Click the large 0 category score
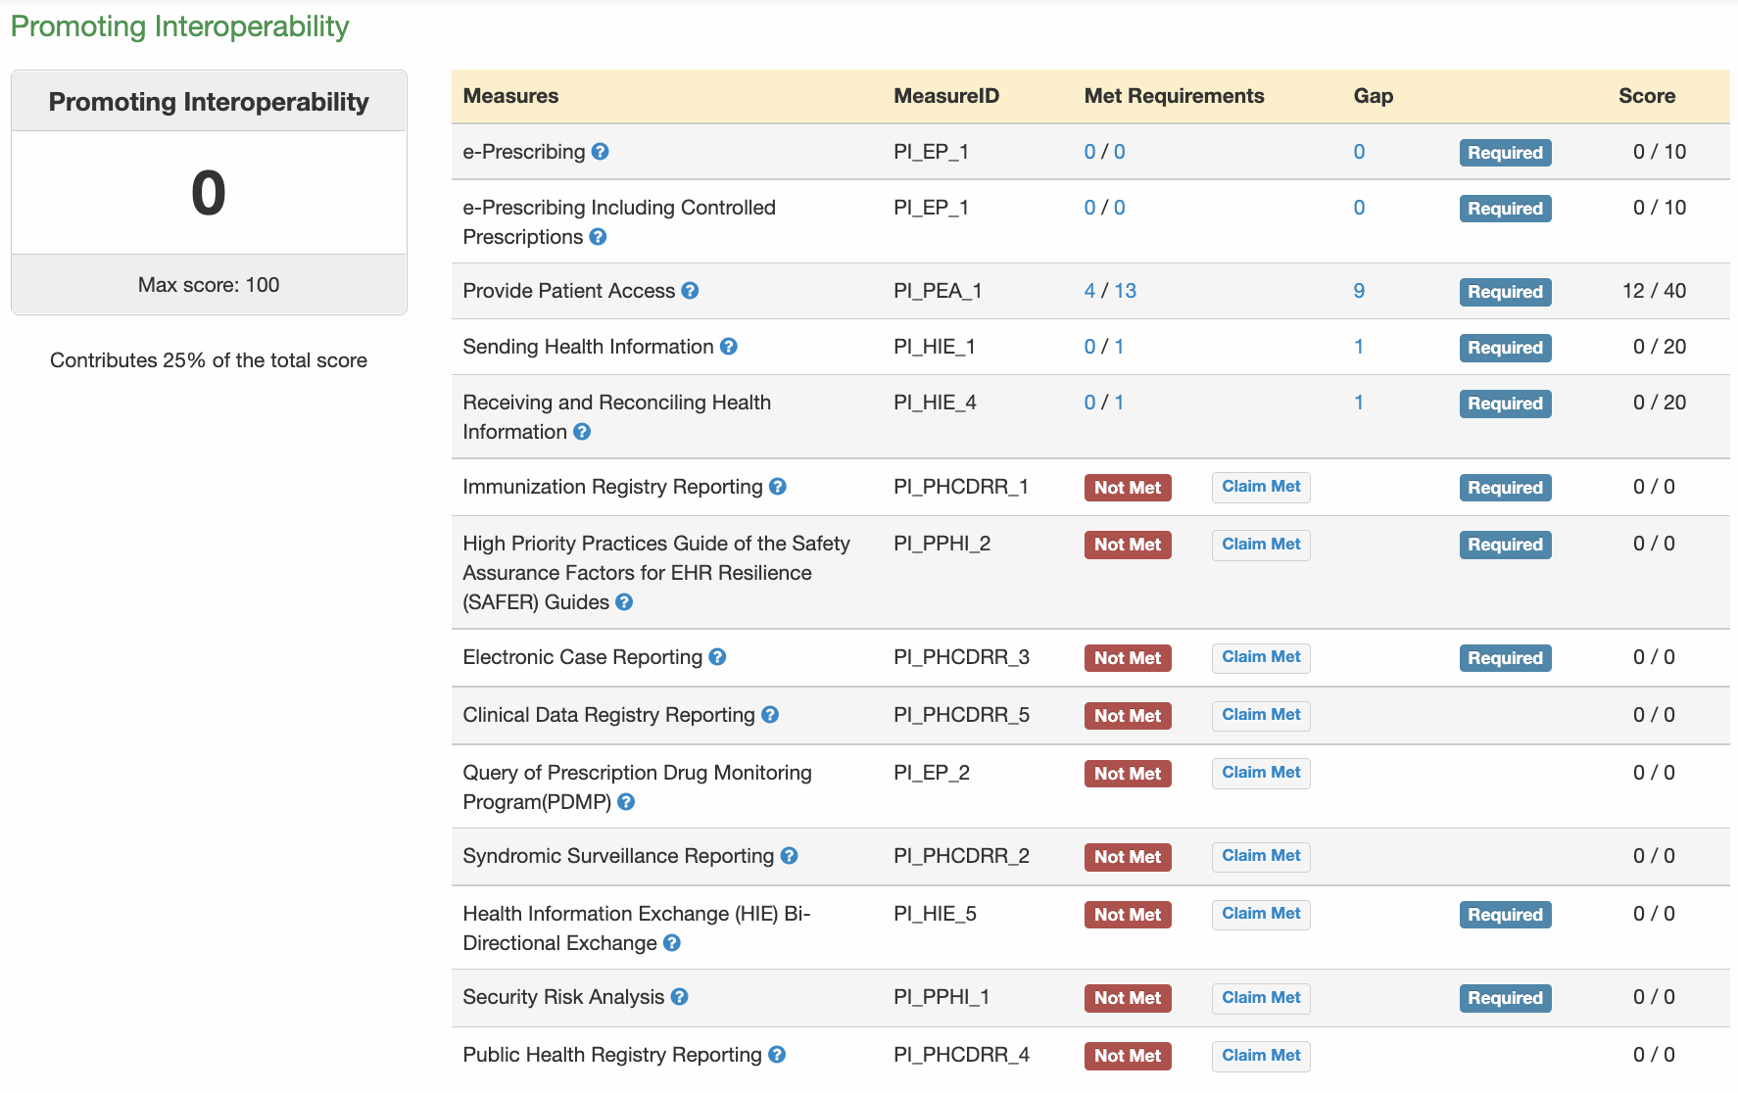 [209, 193]
